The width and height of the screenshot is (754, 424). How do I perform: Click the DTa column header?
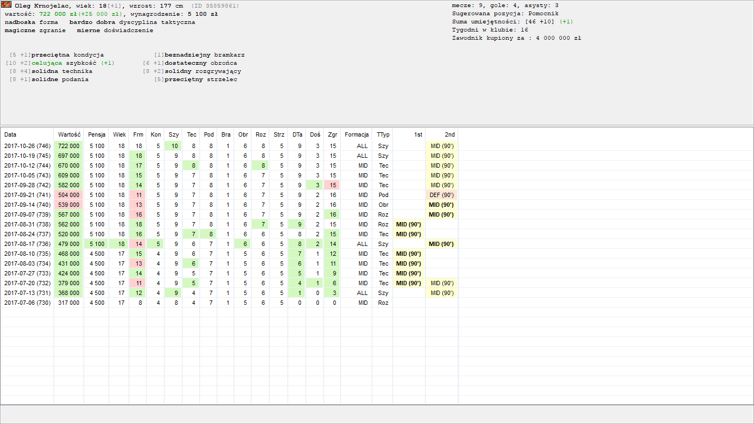(x=297, y=134)
